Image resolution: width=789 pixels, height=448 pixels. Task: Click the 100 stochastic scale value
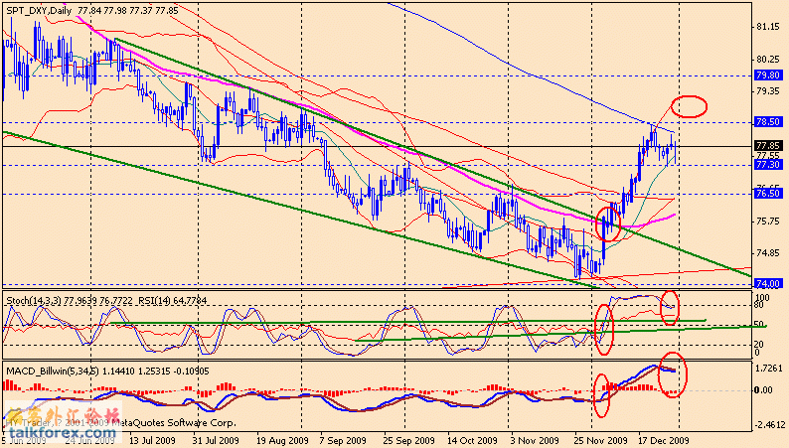[x=763, y=298]
